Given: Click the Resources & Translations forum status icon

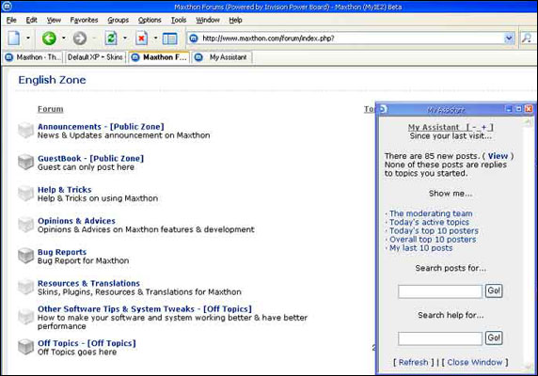Looking at the screenshot, I should tap(25, 287).
